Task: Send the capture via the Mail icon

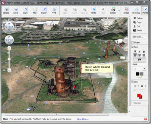Action: (35, 11)
